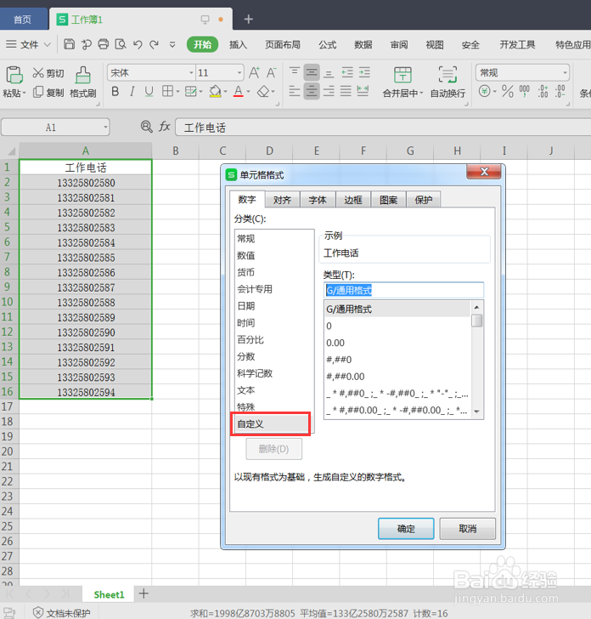The image size is (591, 619).
Task: Click insert function fx icon
Action: pos(164,127)
